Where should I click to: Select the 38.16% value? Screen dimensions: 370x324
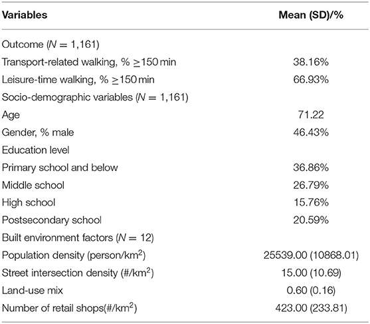pyautogui.click(x=311, y=62)
